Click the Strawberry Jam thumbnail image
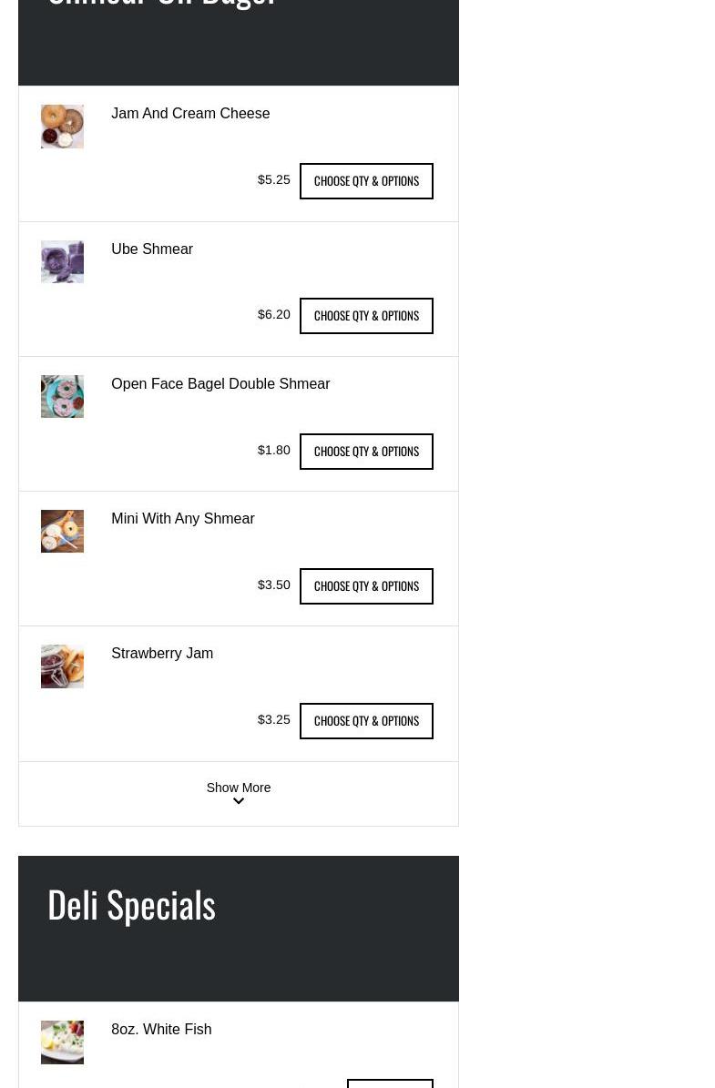The image size is (715, 1088). point(62,666)
